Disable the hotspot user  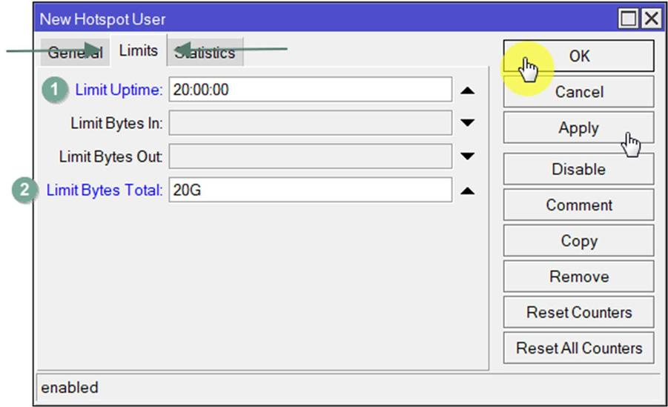(x=578, y=169)
